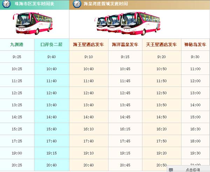Select the 10:25 departure under 九洲港

(17, 69)
